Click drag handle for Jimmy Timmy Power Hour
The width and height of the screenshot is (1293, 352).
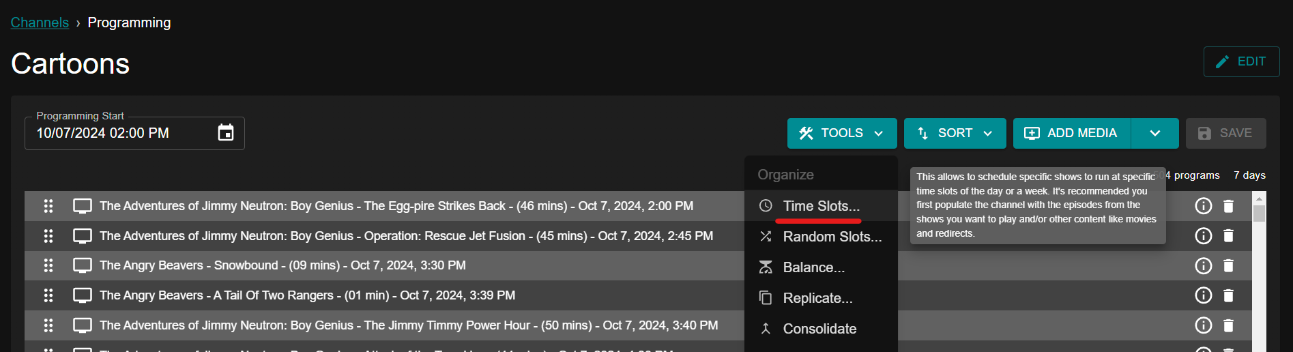pos(48,325)
